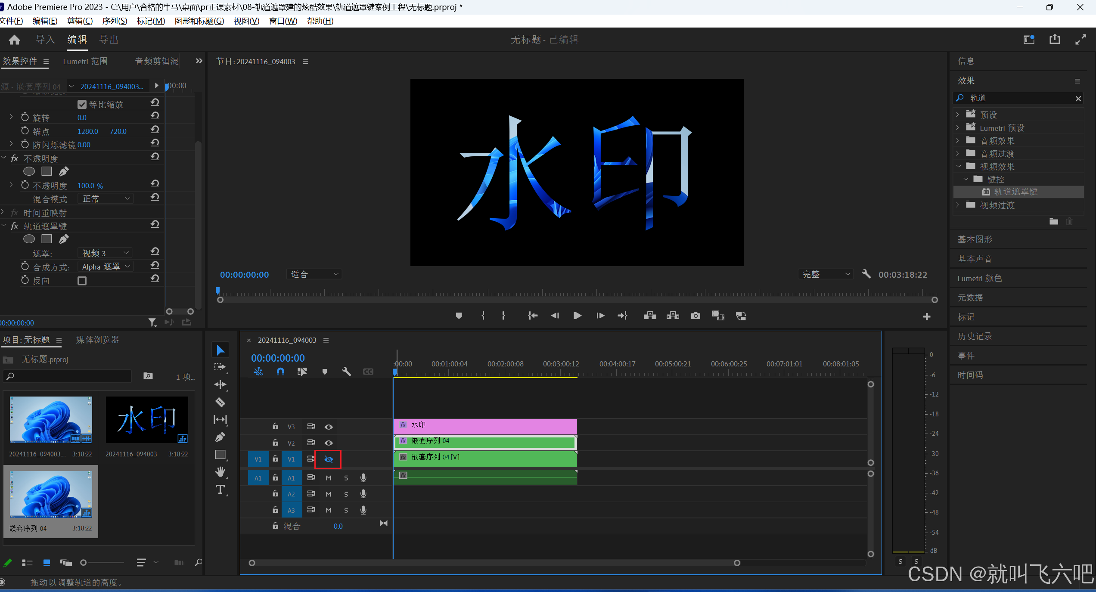This screenshot has width=1096, height=592.
Task: Expand 视频过渡 folder in effects panel
Action: pyautogui.click(x=958, y=205)
